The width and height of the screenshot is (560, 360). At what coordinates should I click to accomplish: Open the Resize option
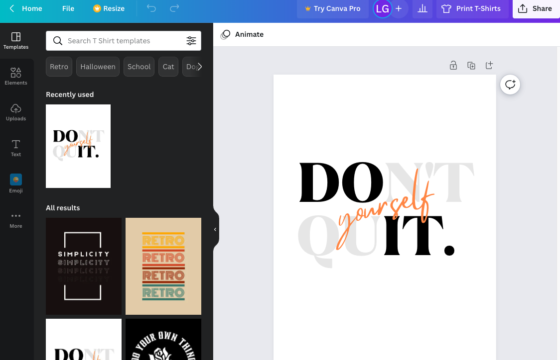pos(109,8)
